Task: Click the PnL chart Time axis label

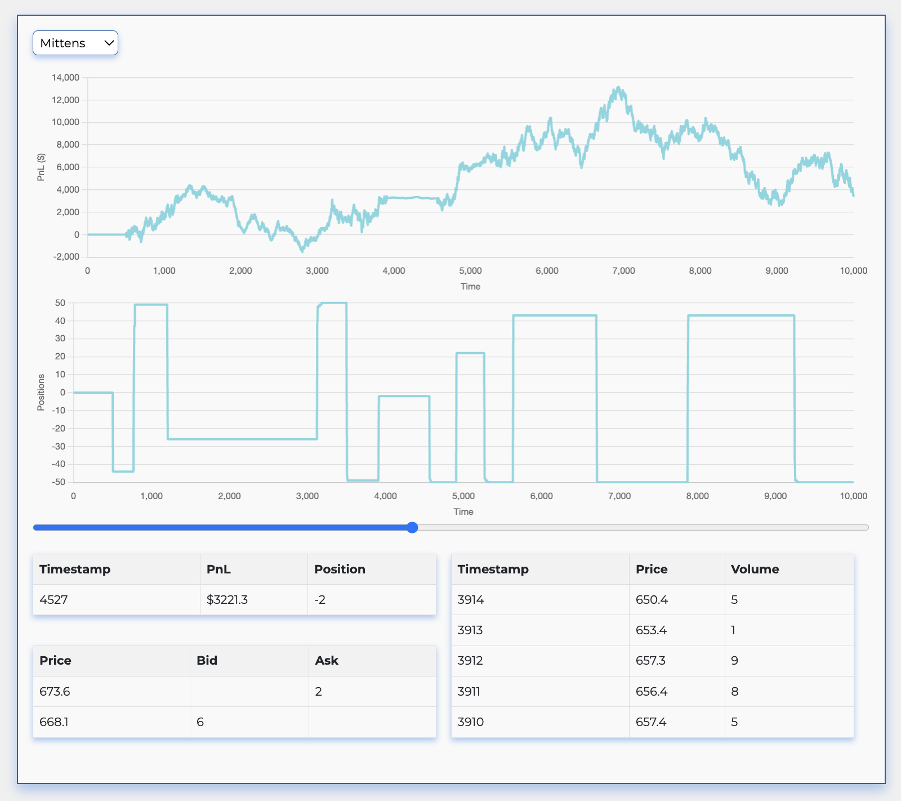Action: 470,286
